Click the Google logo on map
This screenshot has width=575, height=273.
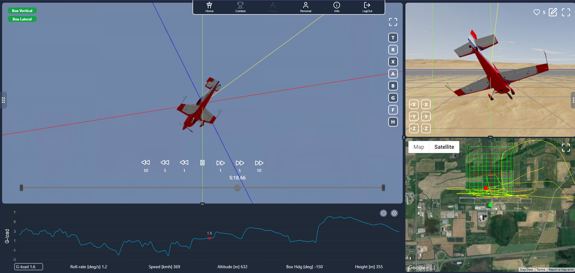click(417, 268)
